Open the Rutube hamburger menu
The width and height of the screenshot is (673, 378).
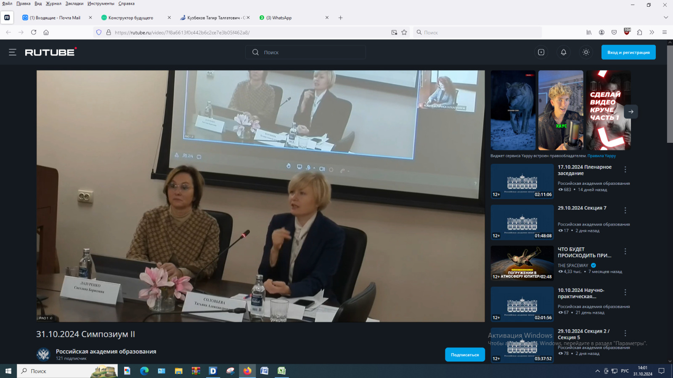tap(13, 52)
